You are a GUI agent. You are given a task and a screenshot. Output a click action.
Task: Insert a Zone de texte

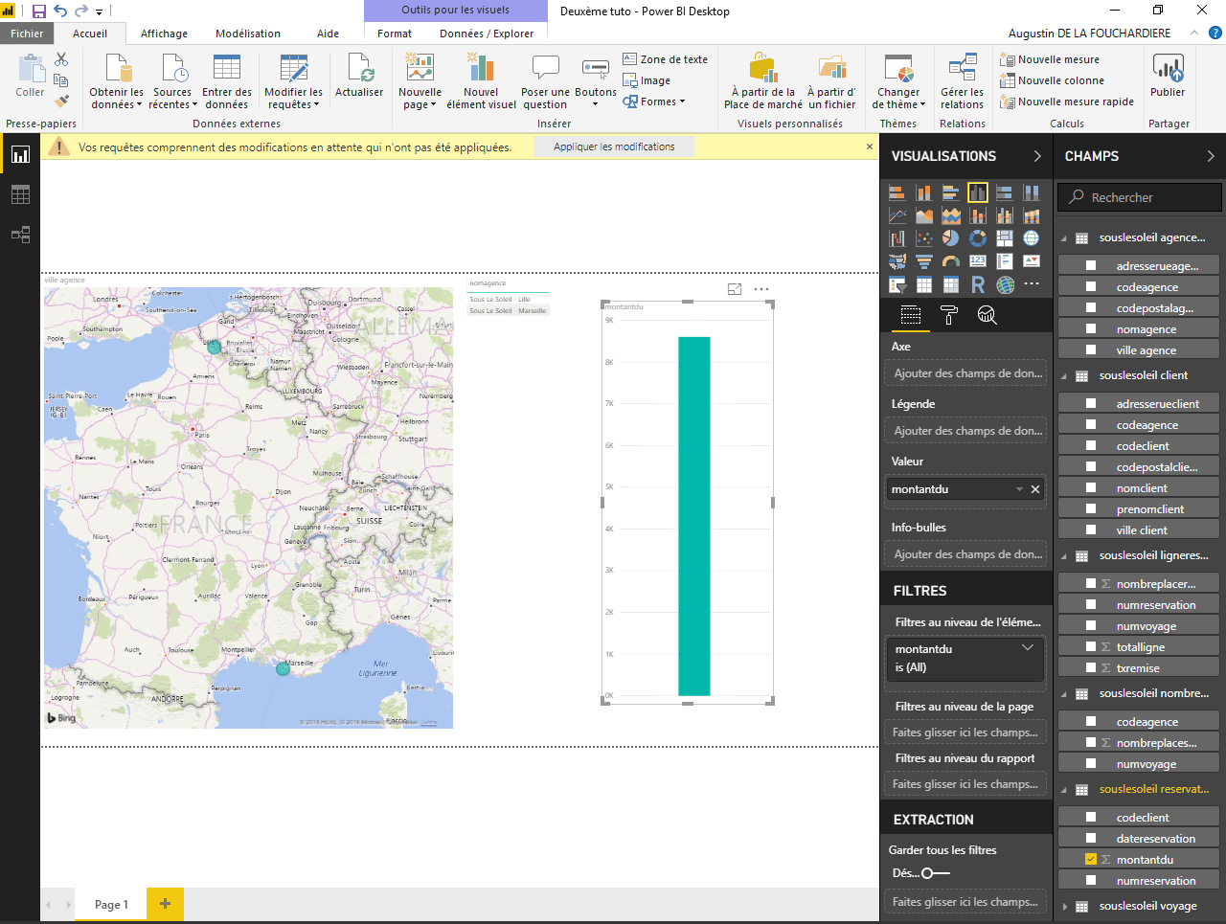665,59
